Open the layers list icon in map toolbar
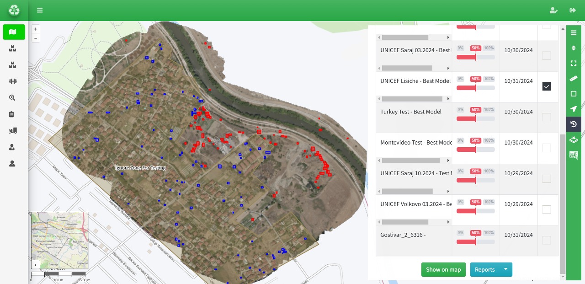This screenshot has width=585, height=284. tap(574, 33)
